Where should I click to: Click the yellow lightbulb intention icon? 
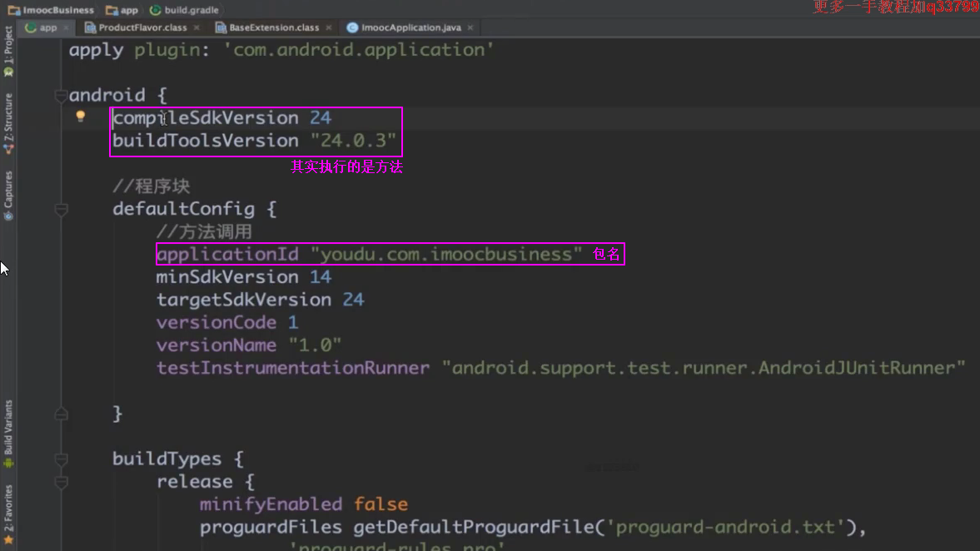81,117
